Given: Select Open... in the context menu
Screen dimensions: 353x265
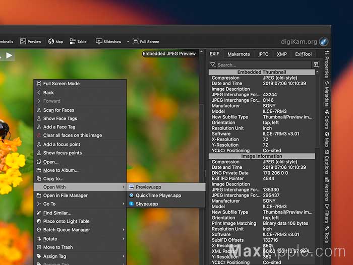Looking at the screenshot, I should (80, 162).
